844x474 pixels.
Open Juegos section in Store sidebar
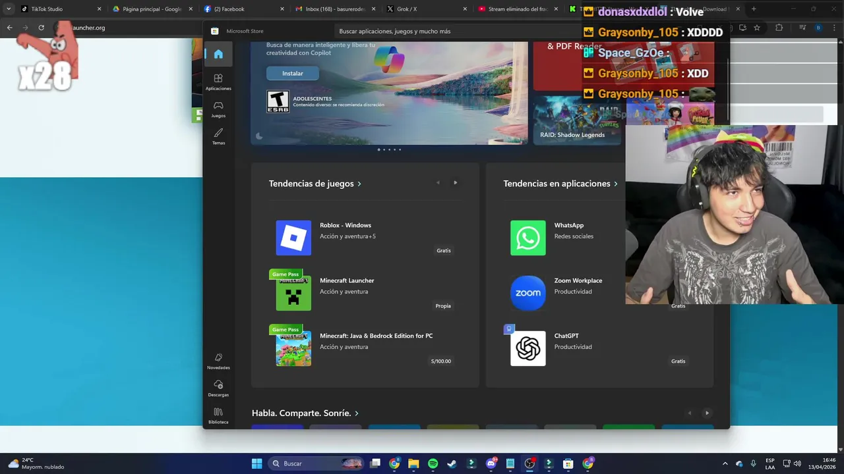[218, 109]
